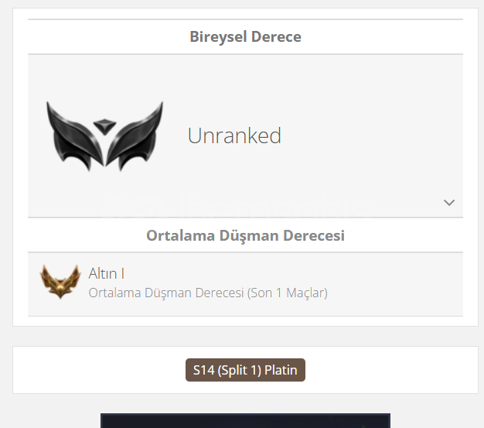
Task: Open the Ortalama Düşman Derecesi section header
Action: tap(245, 235)
